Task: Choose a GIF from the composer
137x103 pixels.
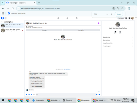Action: click(34, 94)
